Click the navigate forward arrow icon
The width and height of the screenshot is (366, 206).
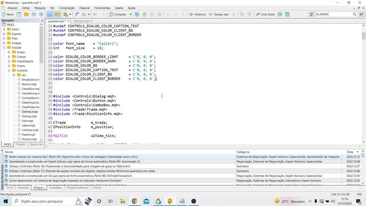[103, 14]
